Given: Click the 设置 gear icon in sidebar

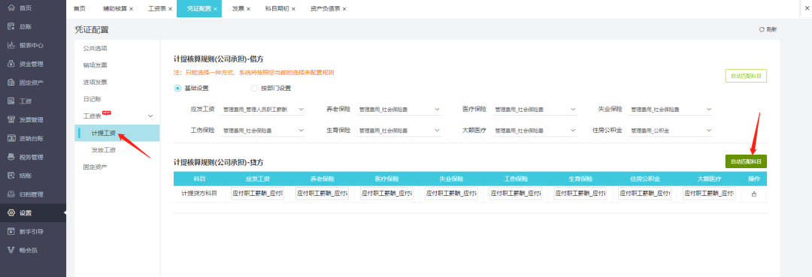Looking at the screenshot, I should (x=11, y=213).
